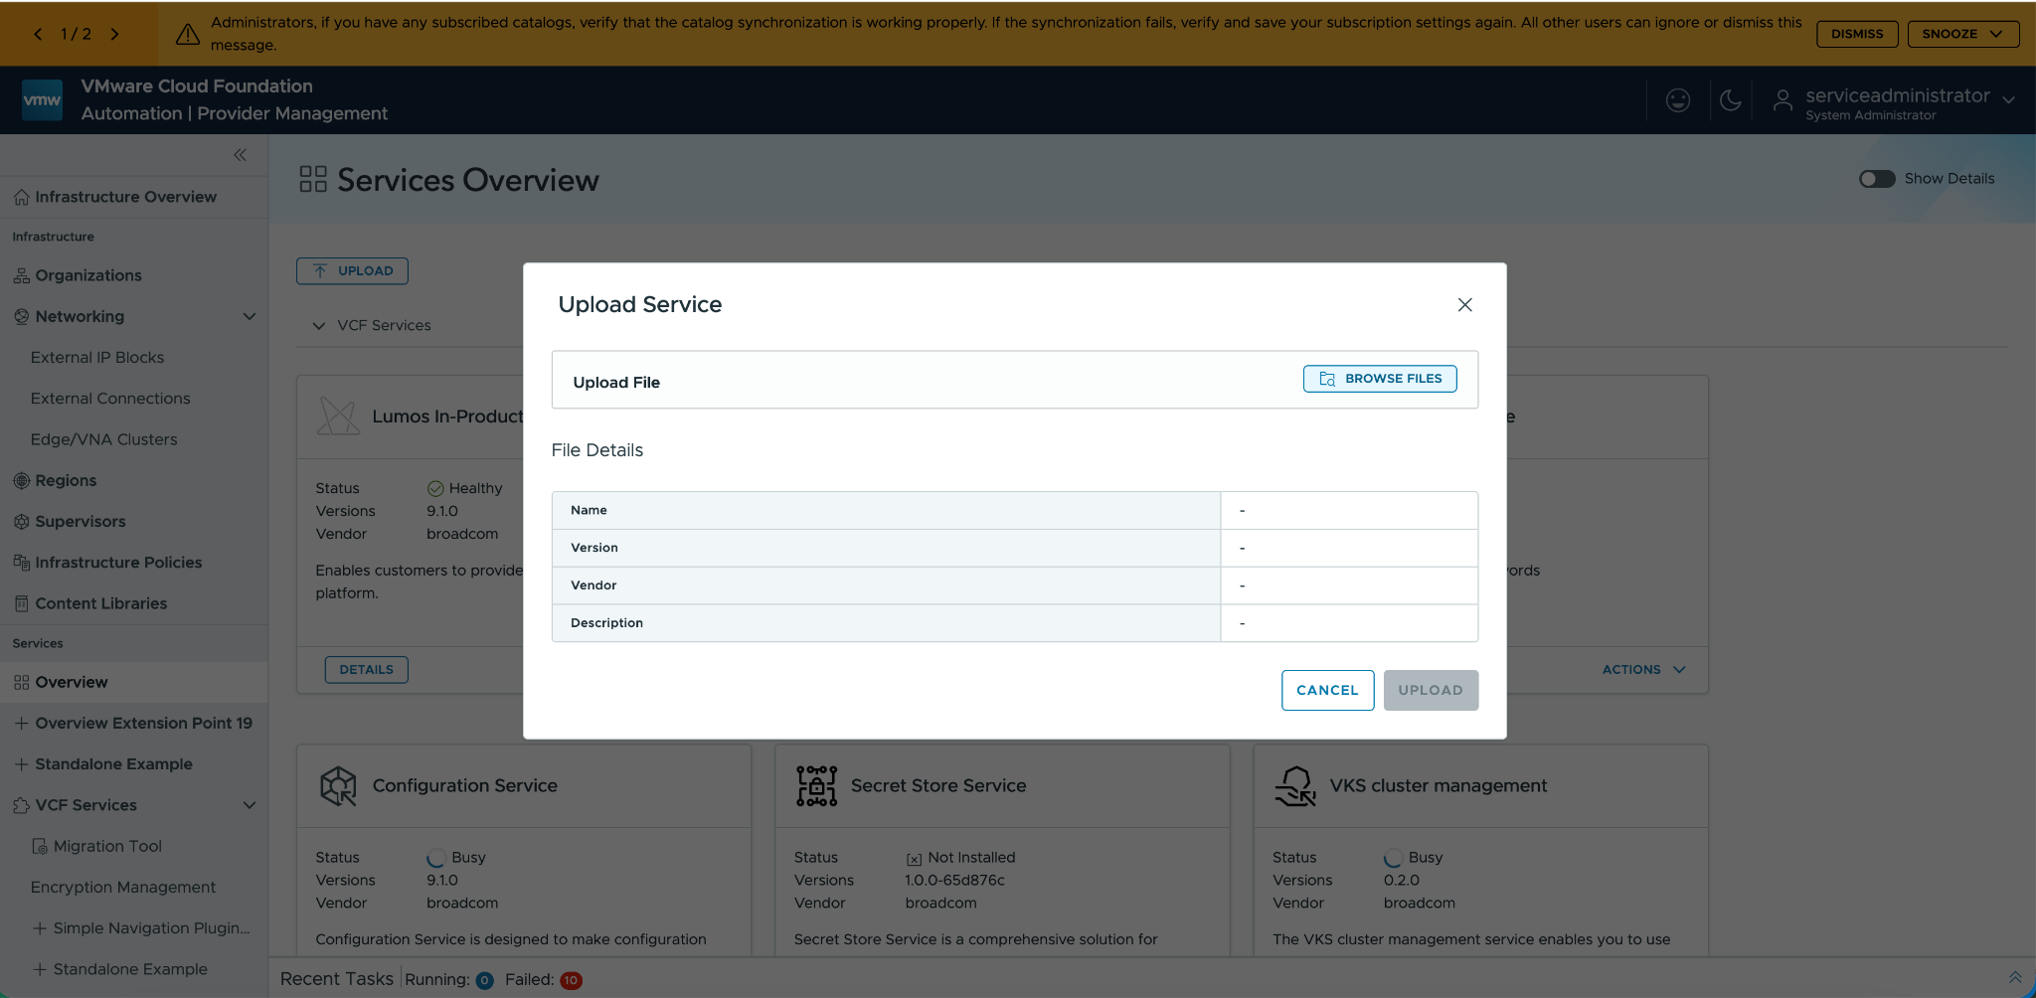This screenshot has height=998, width=2036.
Task: Click the Configuration Service icon
Action: coord(338,786)
